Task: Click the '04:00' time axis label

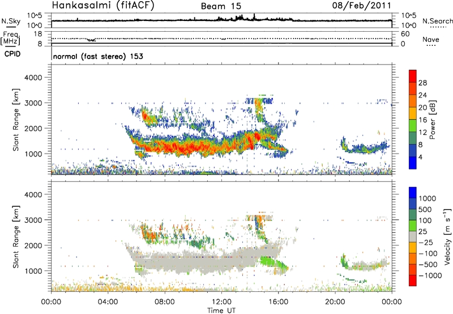Action: pyautogui.click(x=108, y=302)
